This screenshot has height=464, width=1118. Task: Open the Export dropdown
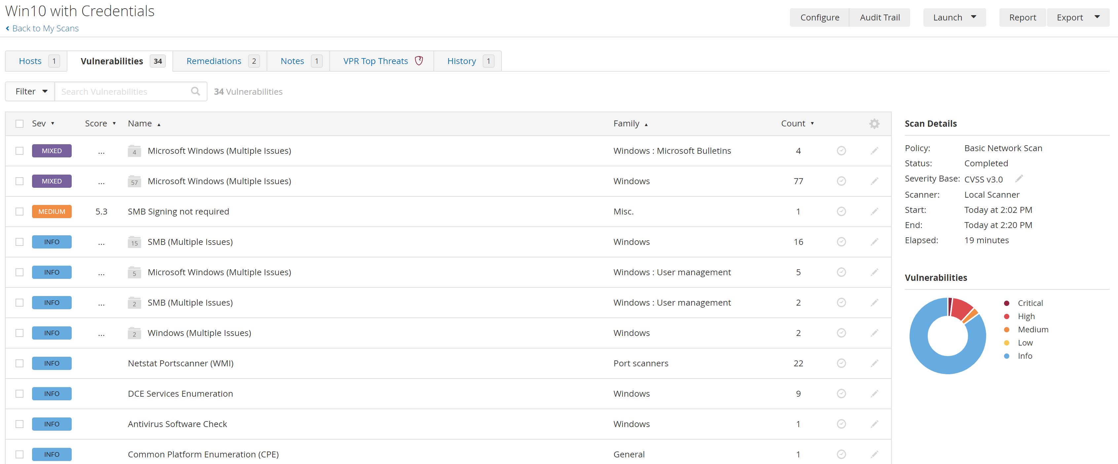coord(1078,17)
